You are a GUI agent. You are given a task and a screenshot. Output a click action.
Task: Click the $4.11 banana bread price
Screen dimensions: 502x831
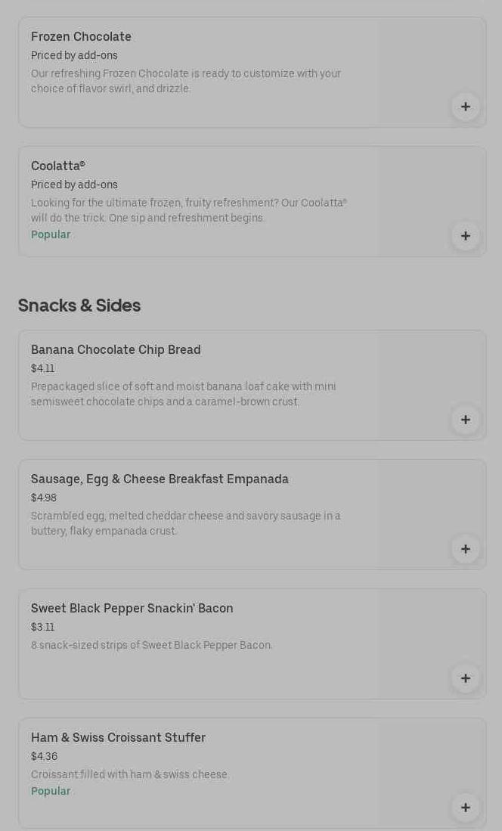click(42, 368)
